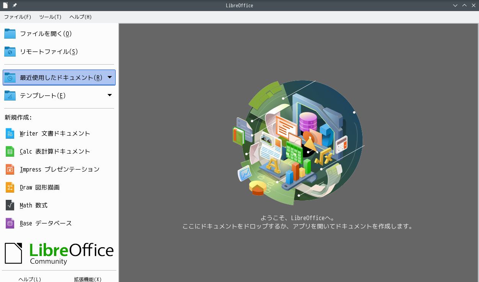479x282 pixels.
Task: Click the LibreOffice Community logo
Action: pos(59,253)
